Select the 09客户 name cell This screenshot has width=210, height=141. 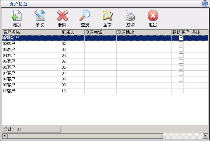(32, 85)
